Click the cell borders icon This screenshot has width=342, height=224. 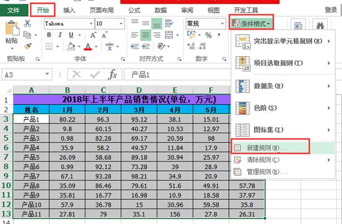point(49,46)
